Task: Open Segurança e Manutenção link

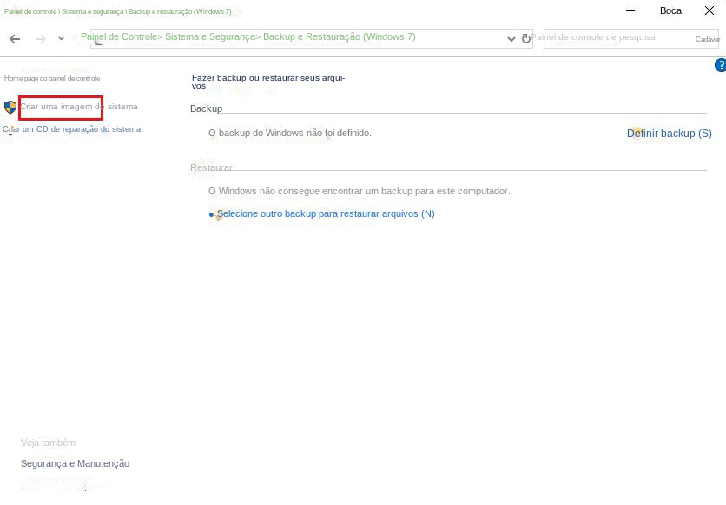Action: point(75,463)
